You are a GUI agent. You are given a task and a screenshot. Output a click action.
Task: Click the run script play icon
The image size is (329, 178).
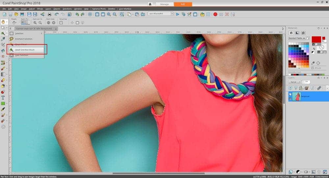click(178, 14)
